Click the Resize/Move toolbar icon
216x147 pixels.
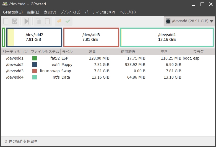27,21
